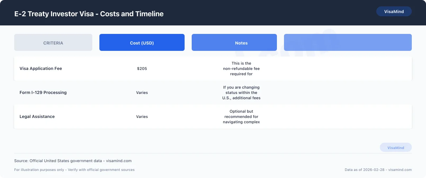The height and width of the screenshot is (178, 426).
Task: Click the non-refundable fee note text
Action: click(x=241, y=69)
